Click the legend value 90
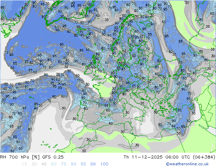 coord(74,164)
